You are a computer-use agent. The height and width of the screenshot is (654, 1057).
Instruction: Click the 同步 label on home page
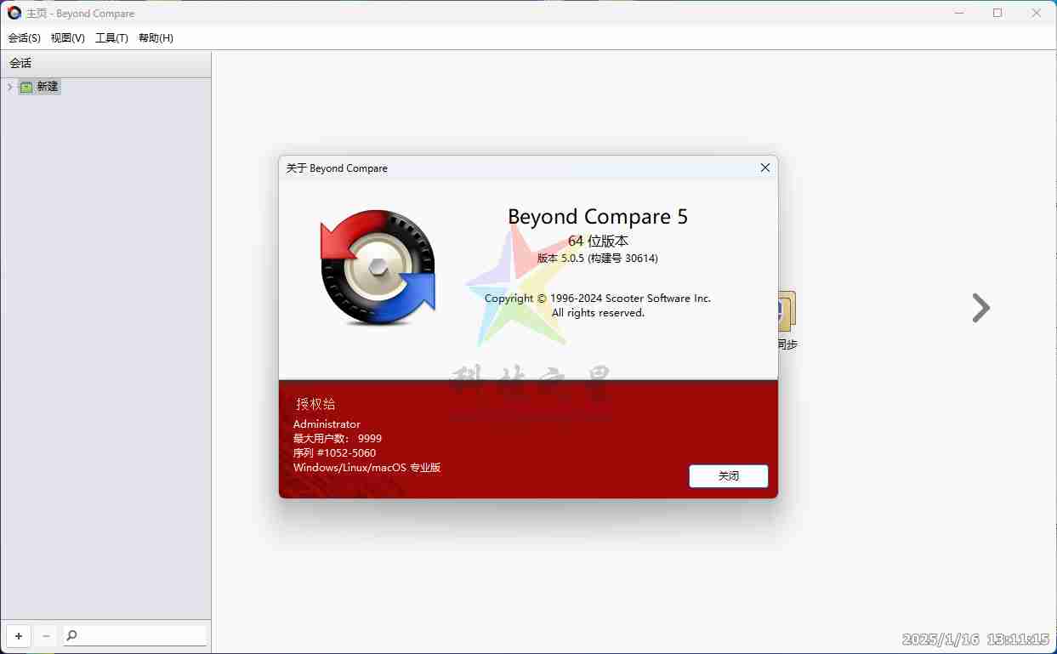pyautogui.click(x=787, y=344)
